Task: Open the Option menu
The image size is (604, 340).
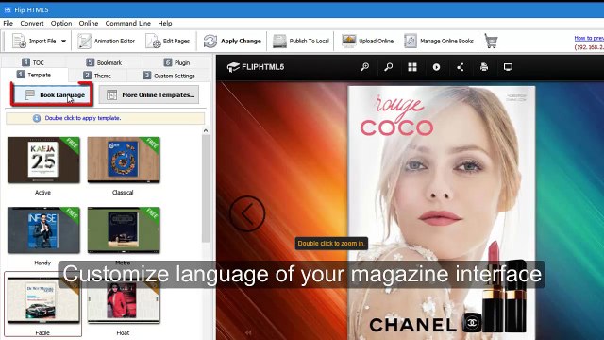Action: click(x=61, y=23)
